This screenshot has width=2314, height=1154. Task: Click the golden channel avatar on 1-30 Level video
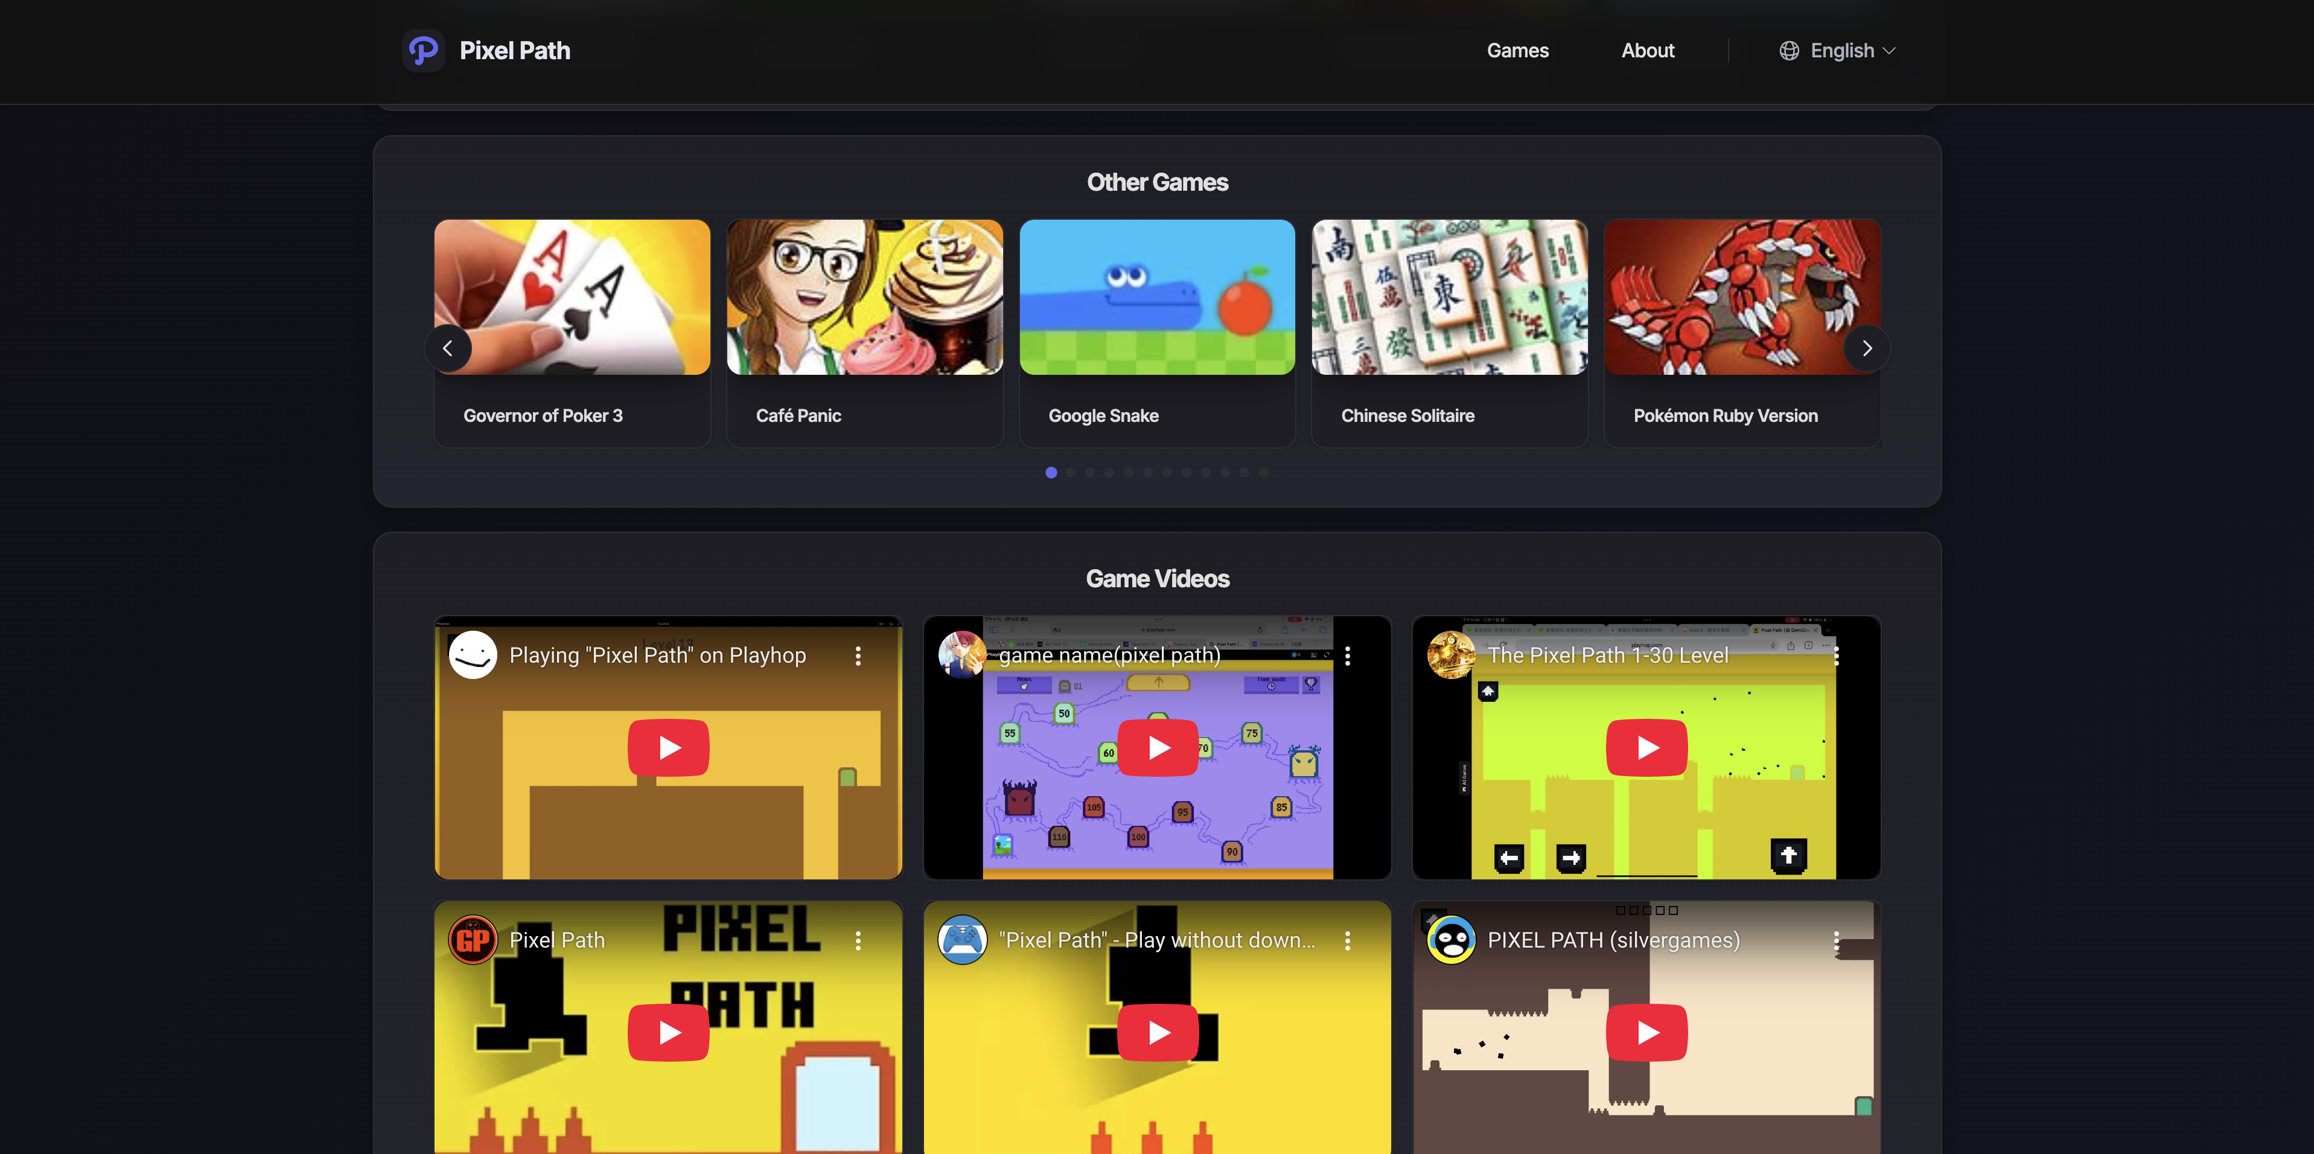click(x=1451, y=655)
